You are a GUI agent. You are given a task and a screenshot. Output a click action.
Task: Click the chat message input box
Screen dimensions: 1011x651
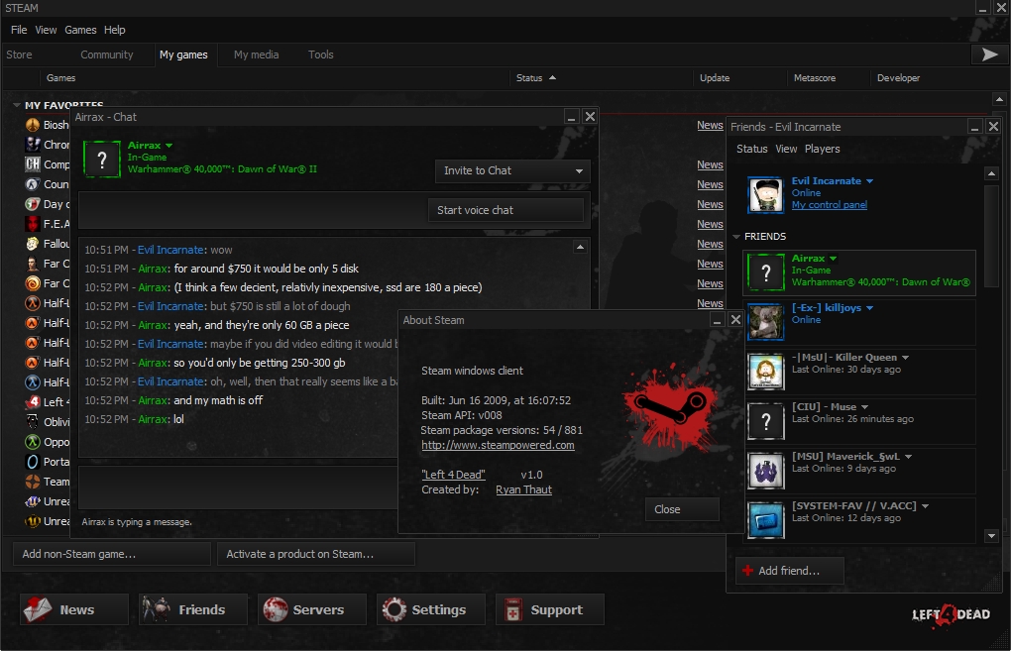click(x=239, y=488)
